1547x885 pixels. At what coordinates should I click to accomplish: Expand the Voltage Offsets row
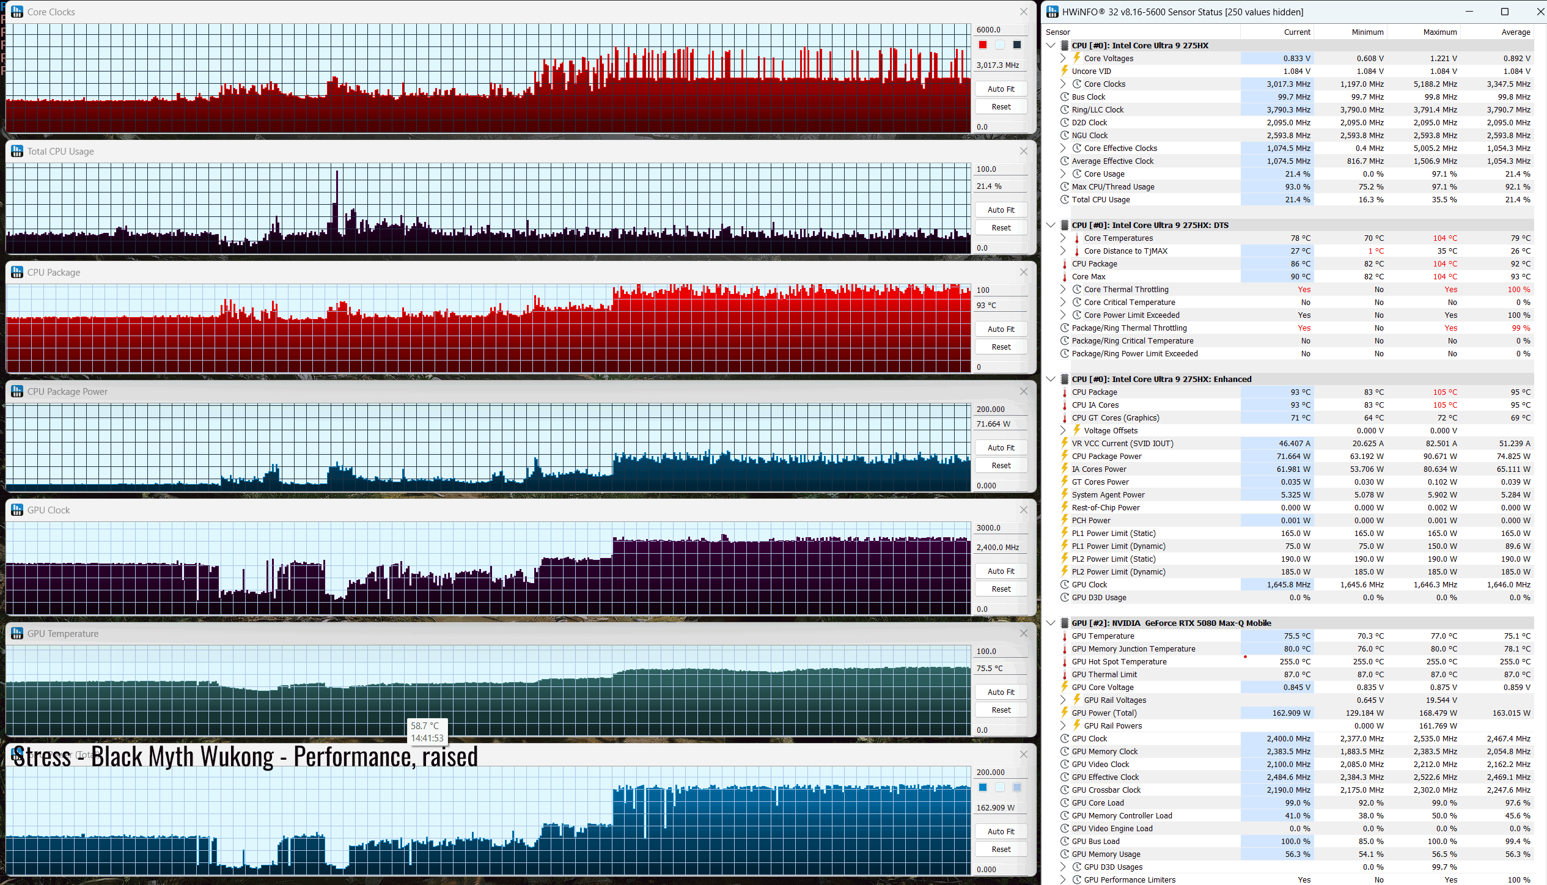pos(1063,430)
